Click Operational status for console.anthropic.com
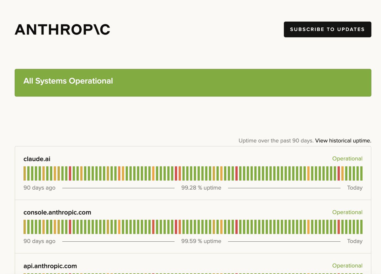 pos(347,212)
